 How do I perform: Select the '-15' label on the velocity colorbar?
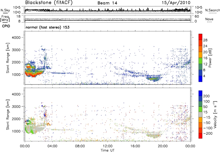pos(207,117)
